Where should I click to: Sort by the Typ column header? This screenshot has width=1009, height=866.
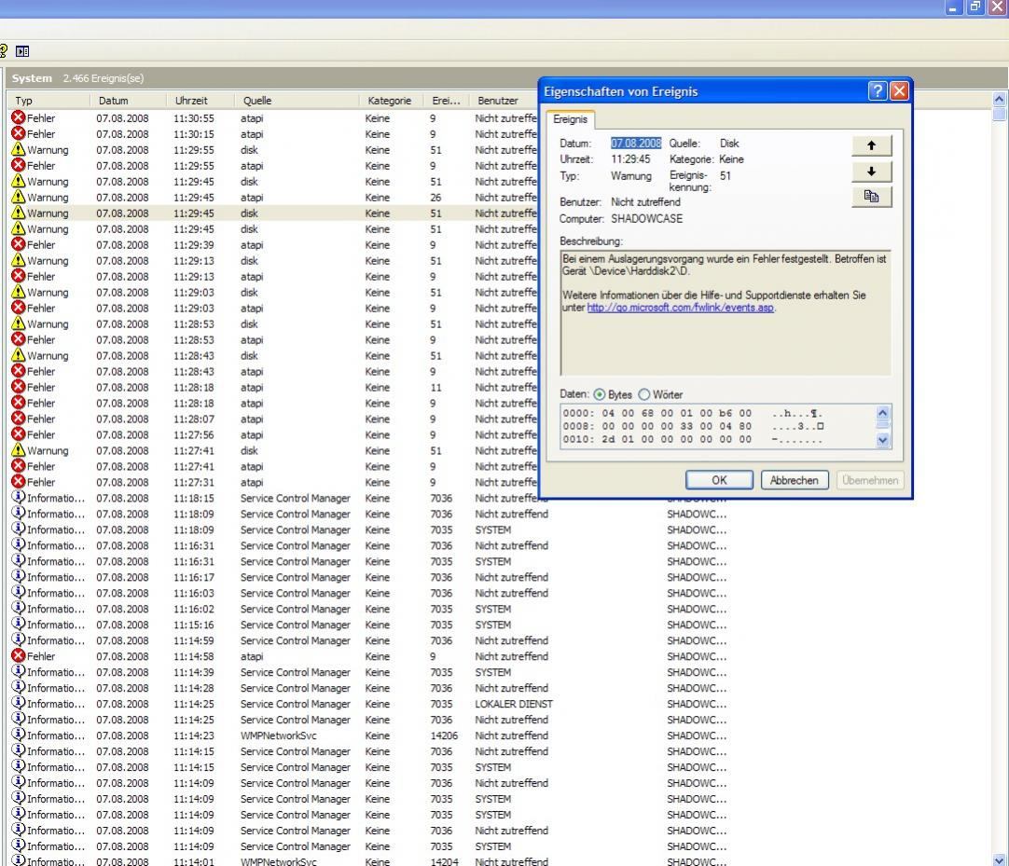48,101
